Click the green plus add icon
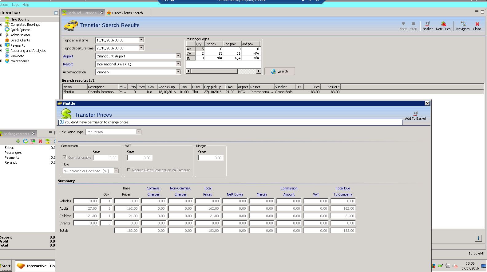The width and height of the screenshot is (487, 272). coord(18,141)
